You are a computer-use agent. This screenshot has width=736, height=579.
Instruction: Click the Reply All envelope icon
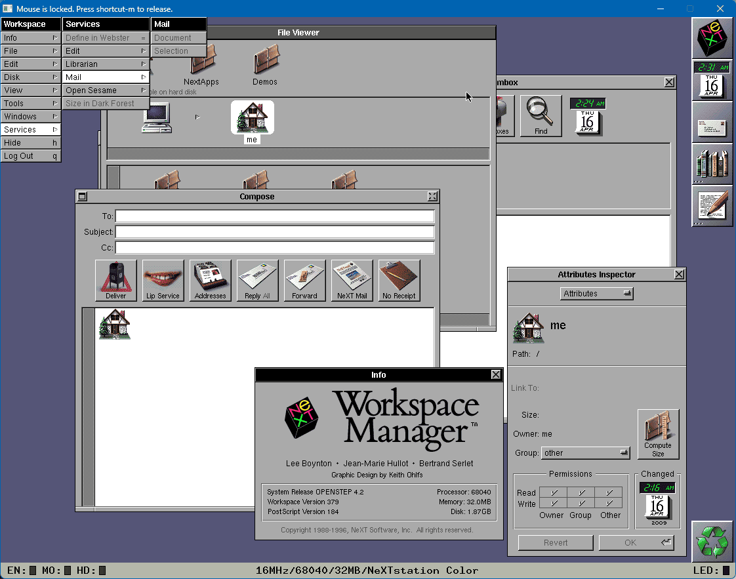257,280
